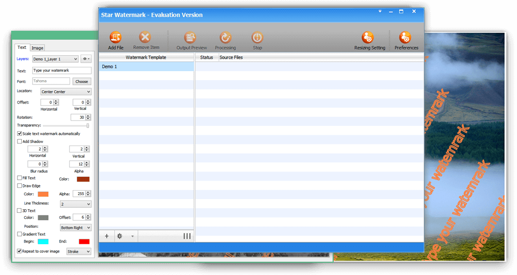Click the Add File toolbar icon
Viewport: 517px width, 275px height.
[115, 37]
